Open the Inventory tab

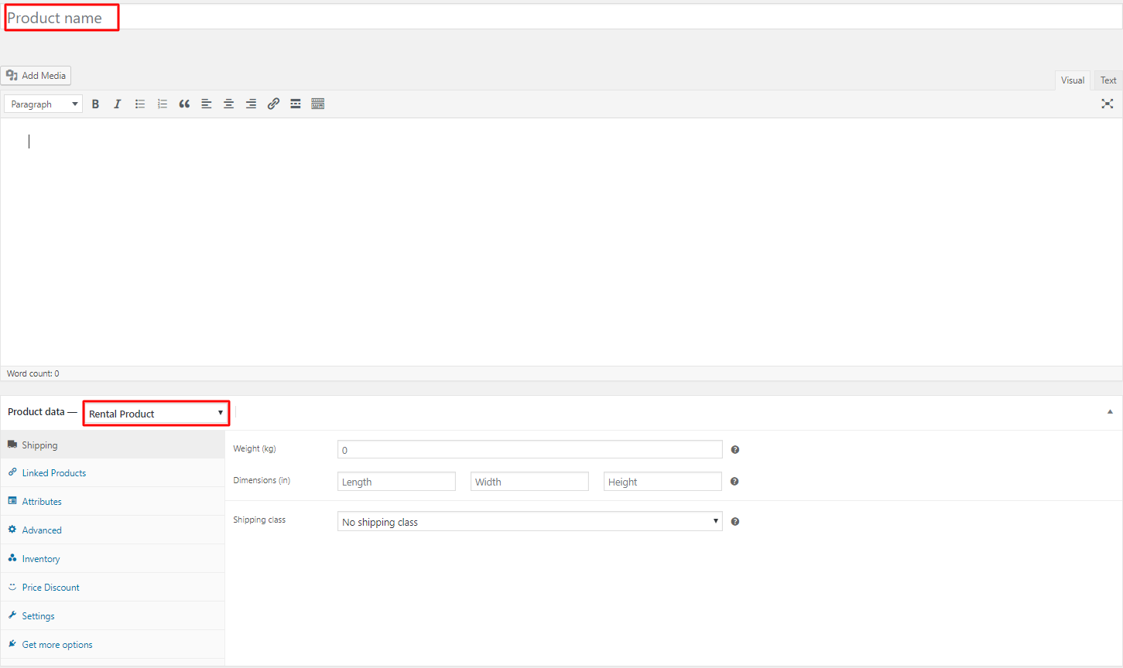point(41,559)
